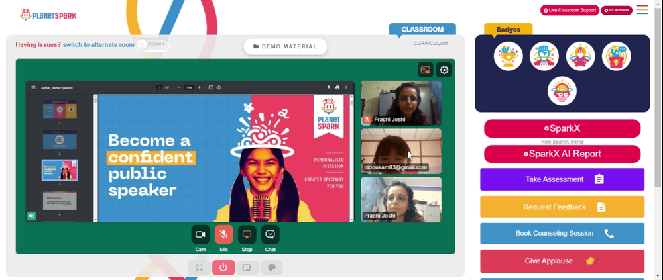The image size is (663, 280).
Task: Open PS Moments button
Action: [x=617, y=10]
